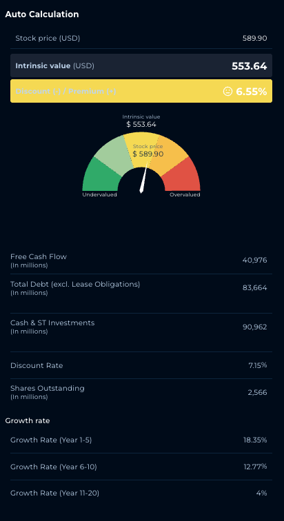
Task: Edit Growth Rate Year 11-20 value 4%
Action: [x=261, y=493]
